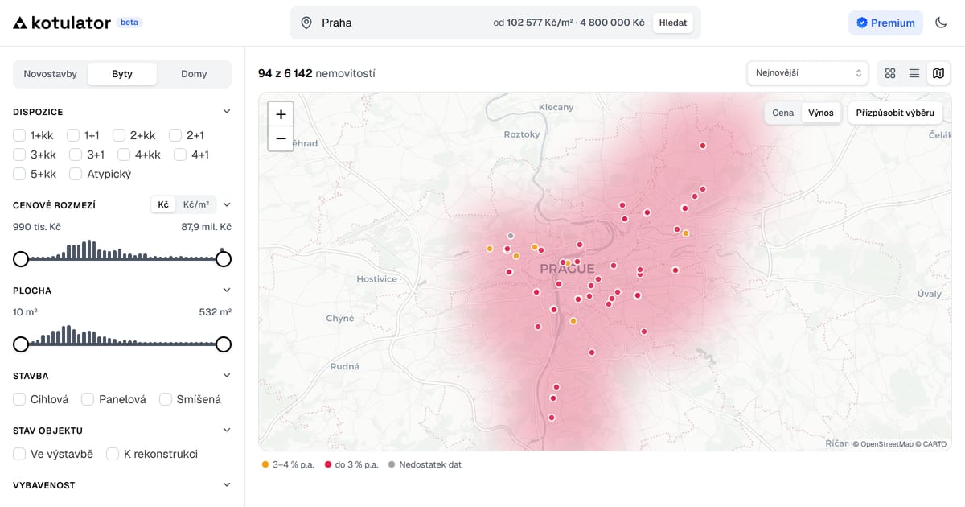
Task: Zoom in on the map
Action: pos(281,114)
